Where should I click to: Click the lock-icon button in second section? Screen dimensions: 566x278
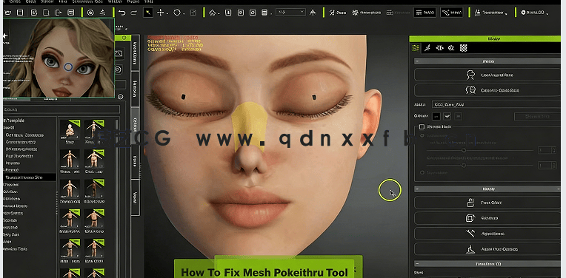pyautogui.click(x=487, y=203)
